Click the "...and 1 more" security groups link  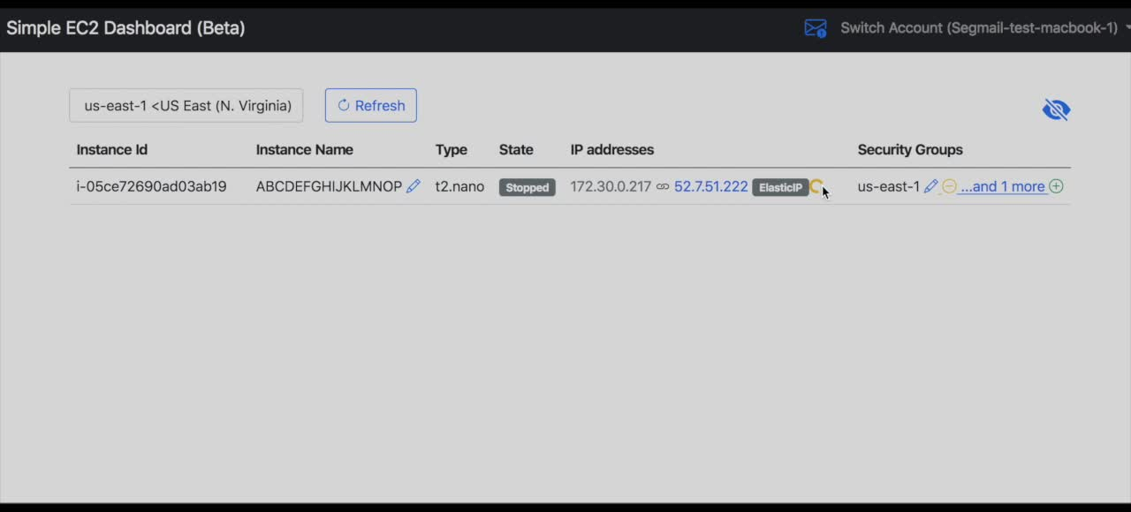pos(1003,187)
